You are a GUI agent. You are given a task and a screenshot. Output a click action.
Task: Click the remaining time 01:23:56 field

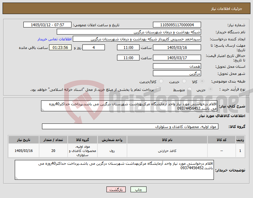pos(60,47)
